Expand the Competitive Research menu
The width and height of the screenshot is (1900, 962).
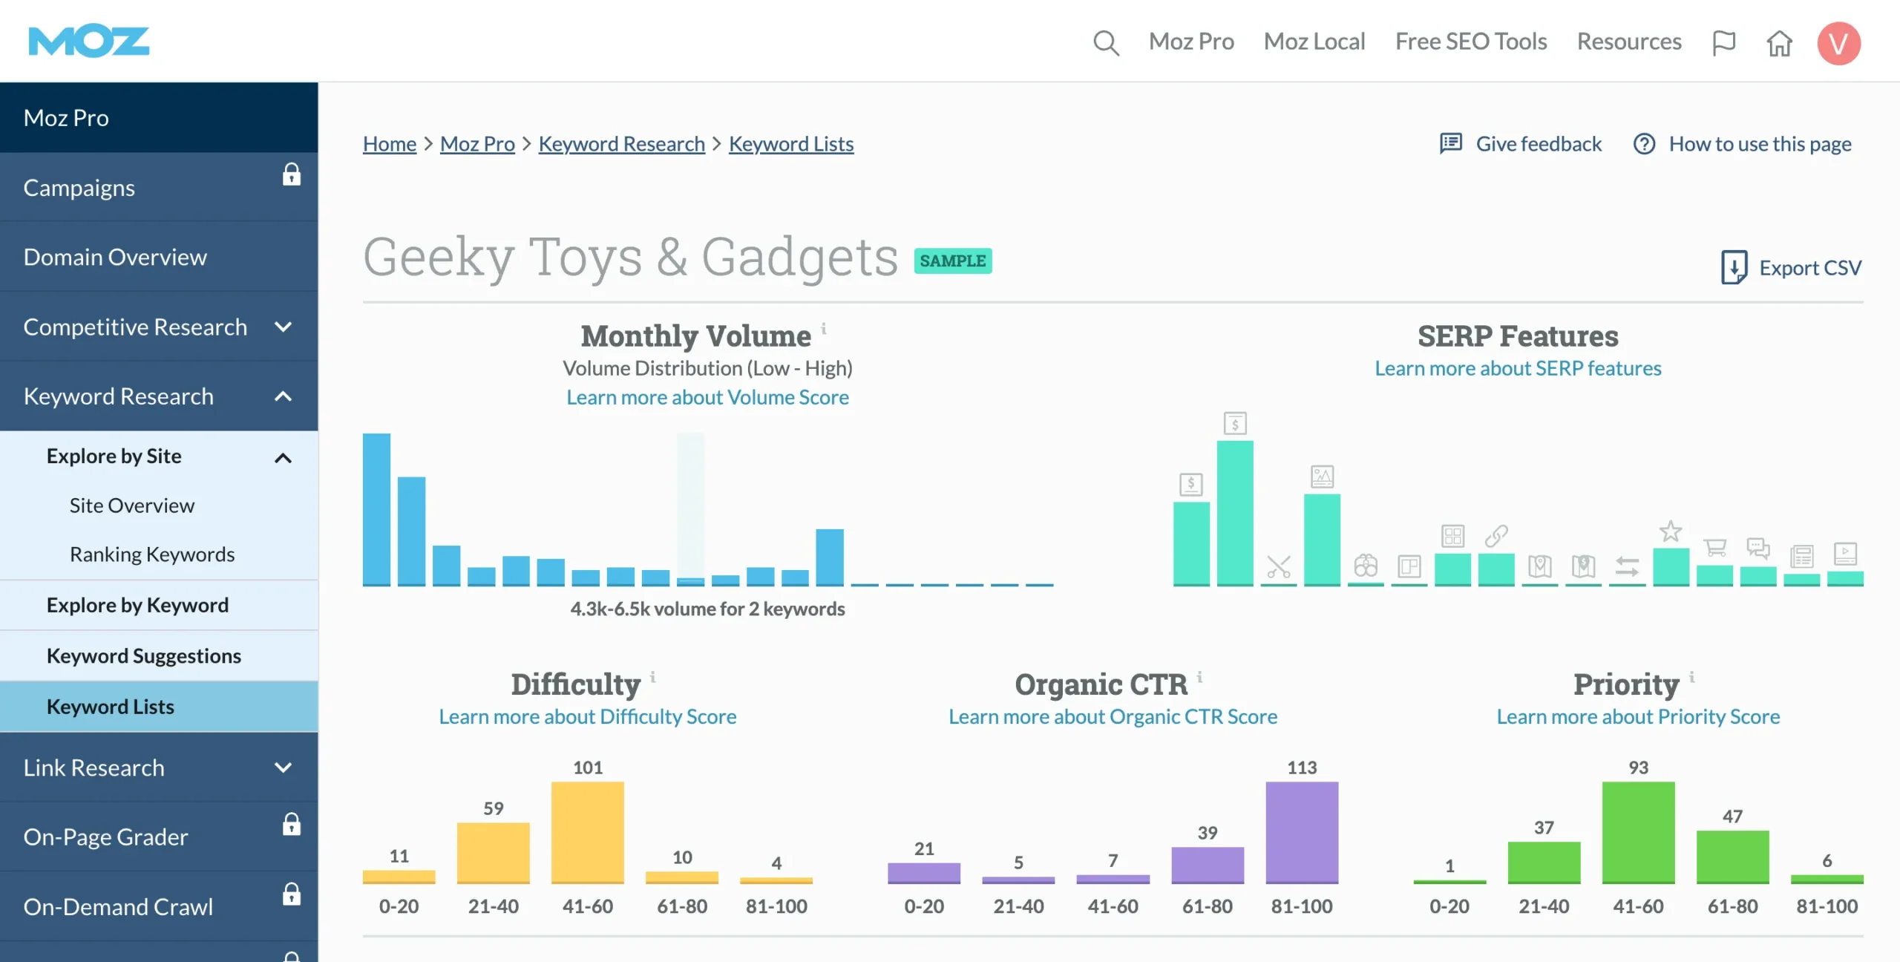click(x=284, y=327)
